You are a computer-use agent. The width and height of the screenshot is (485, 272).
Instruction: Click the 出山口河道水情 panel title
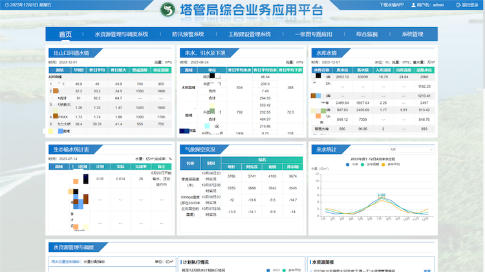click(71, 53)
